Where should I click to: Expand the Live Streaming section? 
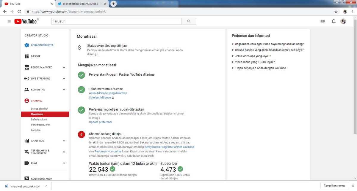coord(64,79)
